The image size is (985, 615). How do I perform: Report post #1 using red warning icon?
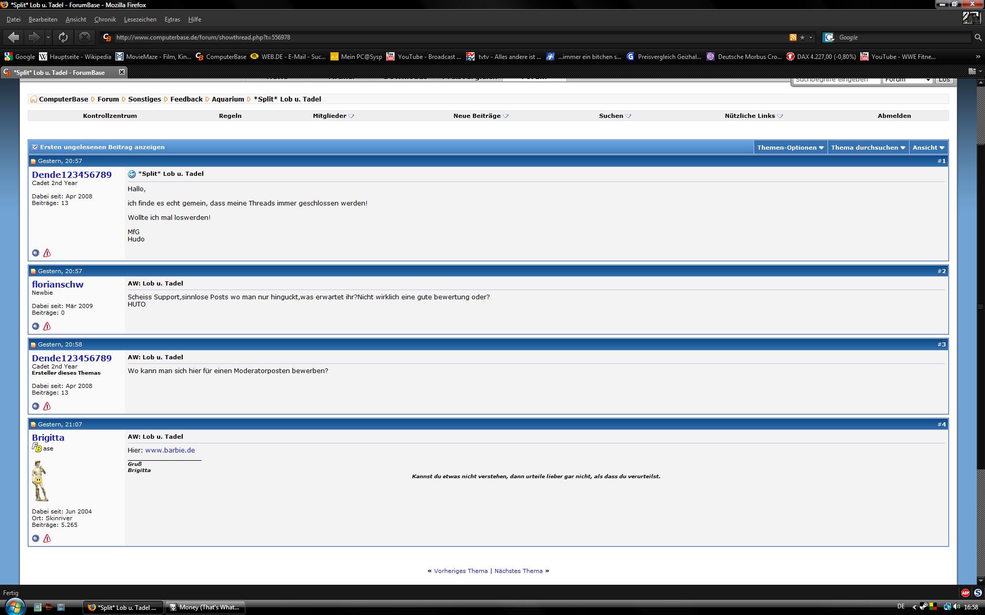[x=47, y=253]
